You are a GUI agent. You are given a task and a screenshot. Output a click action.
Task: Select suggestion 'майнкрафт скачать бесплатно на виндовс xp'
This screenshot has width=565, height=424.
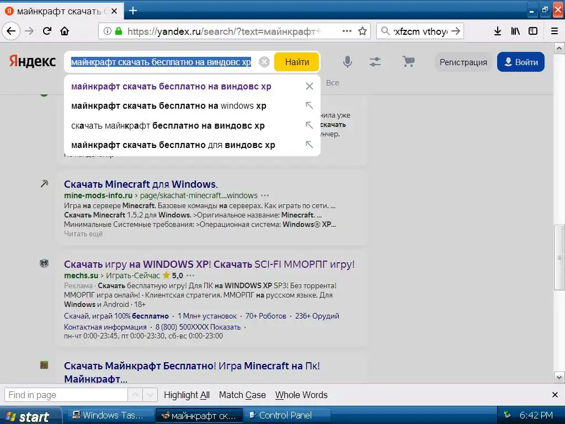pyautogui.click(x=171, y=87)
